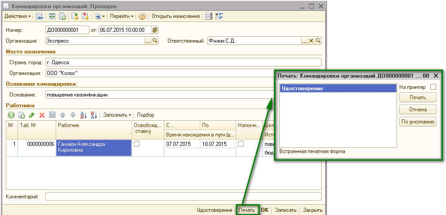Viewport: 446px width, 215px height.
Task: Click the post document icon (green arrow with coins)
Action: coord(75,16)
